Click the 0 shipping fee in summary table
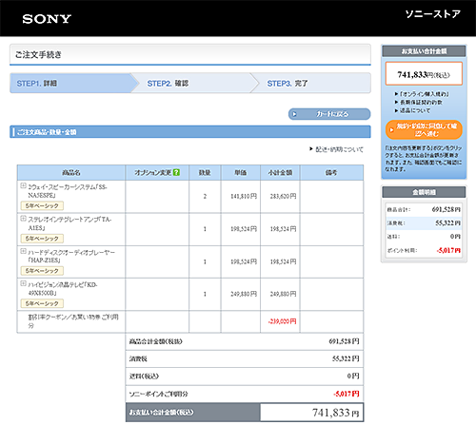 pos(353,377)
